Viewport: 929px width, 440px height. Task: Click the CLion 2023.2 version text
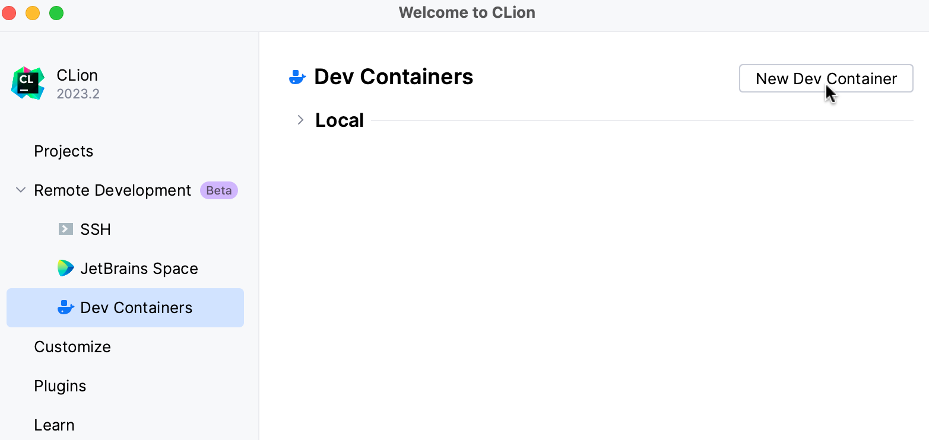78,93
